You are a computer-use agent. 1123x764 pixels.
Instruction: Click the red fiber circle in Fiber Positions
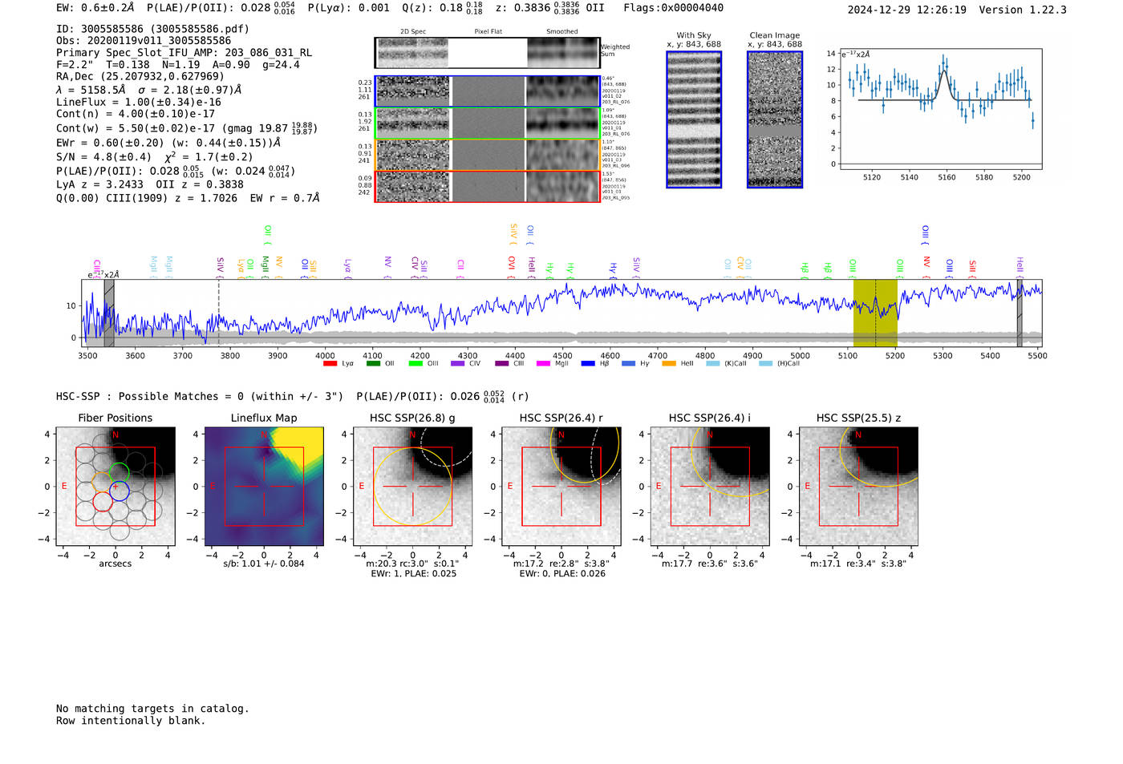103,502
